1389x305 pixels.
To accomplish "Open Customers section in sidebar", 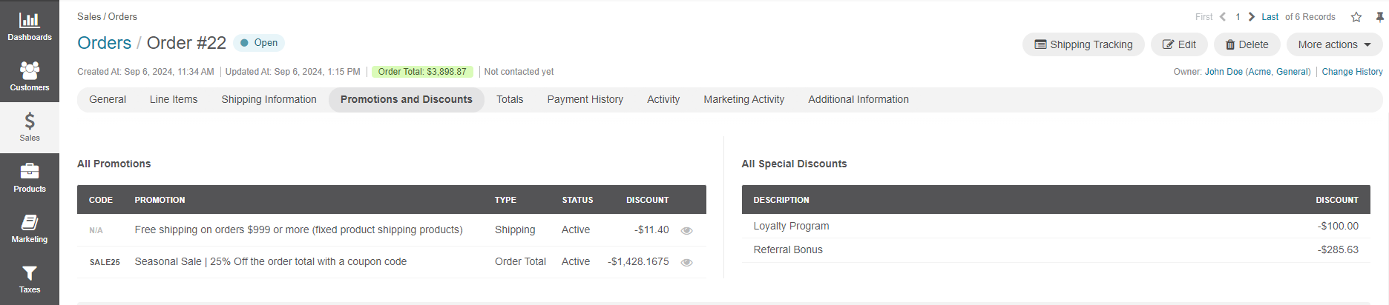I will tap(30, 76).
